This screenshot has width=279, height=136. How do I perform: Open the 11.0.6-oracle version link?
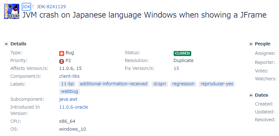point(74,107)
